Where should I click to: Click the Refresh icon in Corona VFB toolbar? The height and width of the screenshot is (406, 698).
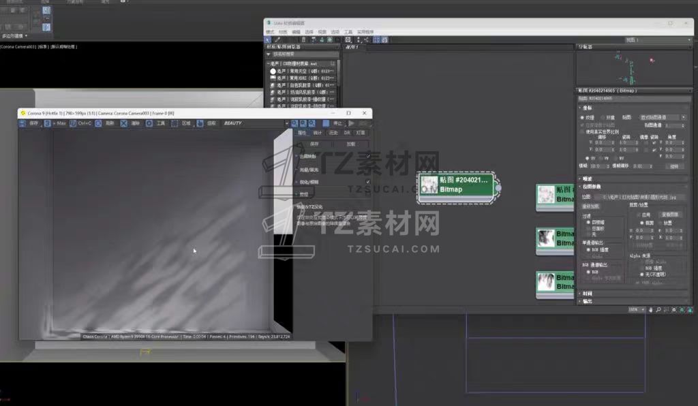[x=98, y=123]
